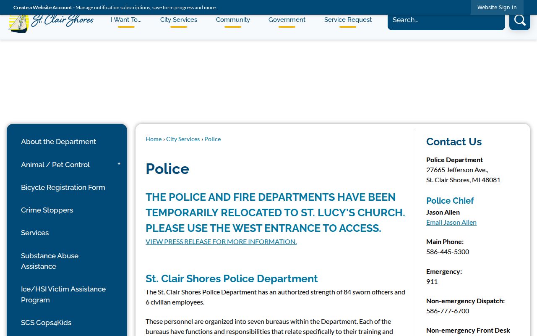
Task: Open the City Services menu
Action: (179, 20)
